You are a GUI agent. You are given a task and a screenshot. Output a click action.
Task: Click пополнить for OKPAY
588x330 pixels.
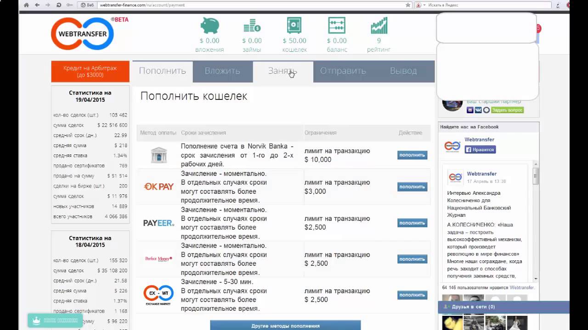click(x=412, y=187)
